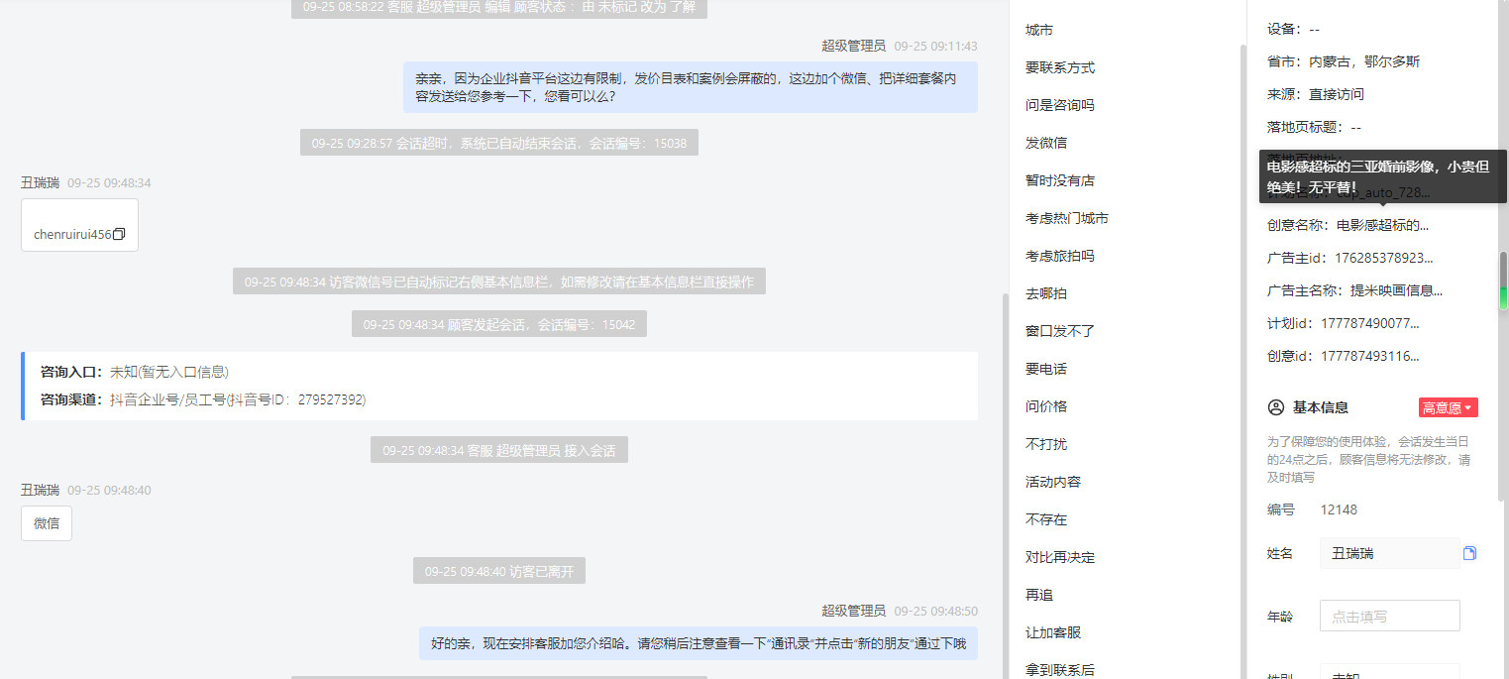Click the 访客已离开 system notice
This screenshot has width=1509, height=679.
(x=499, y=571)
